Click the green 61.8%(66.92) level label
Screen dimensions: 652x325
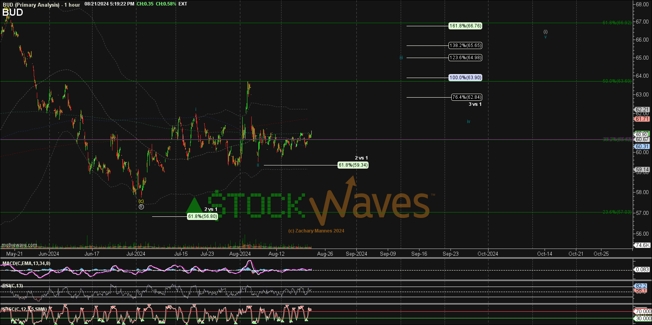click(617, 23)
